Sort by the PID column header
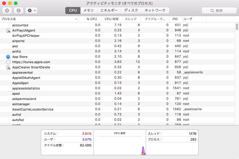 [176, 19]
